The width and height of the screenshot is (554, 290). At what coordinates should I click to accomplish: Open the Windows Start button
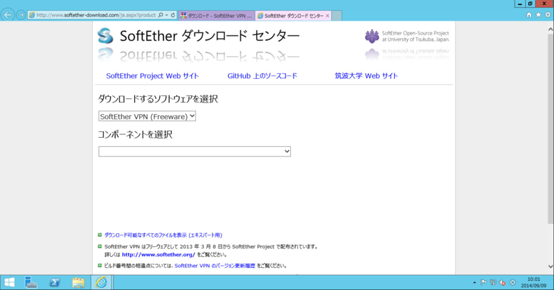coord(10,282)
